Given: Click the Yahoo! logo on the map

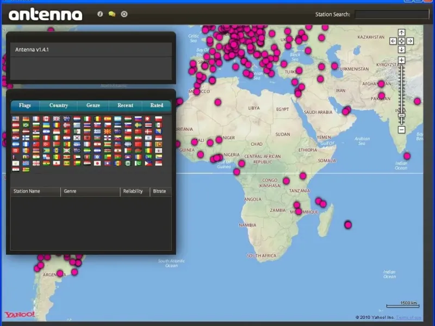Looking at the screenshot, I should pyautogui.click(x=20, y=314).
